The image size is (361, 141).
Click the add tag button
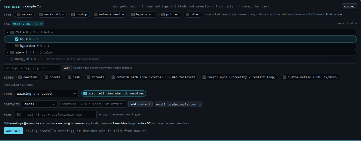(x=67, y=68)
